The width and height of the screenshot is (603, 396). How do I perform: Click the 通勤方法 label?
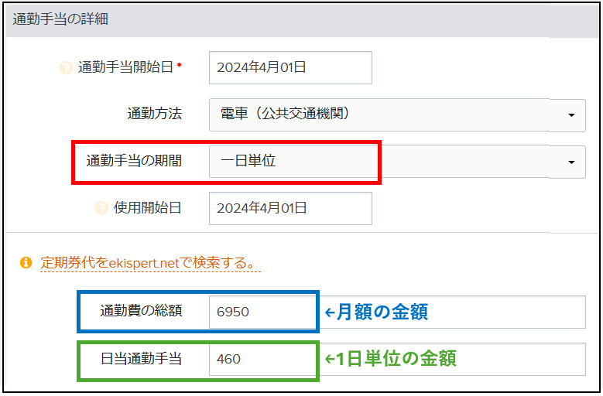[154, 114]
